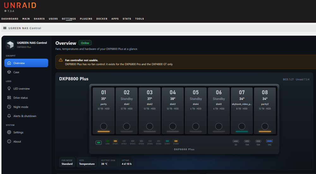Go to Drive status page
Viewport: 316px width, 174px height.
tap(26, 98)
